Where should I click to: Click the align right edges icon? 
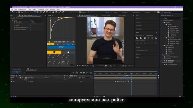[x=145, y=38]
